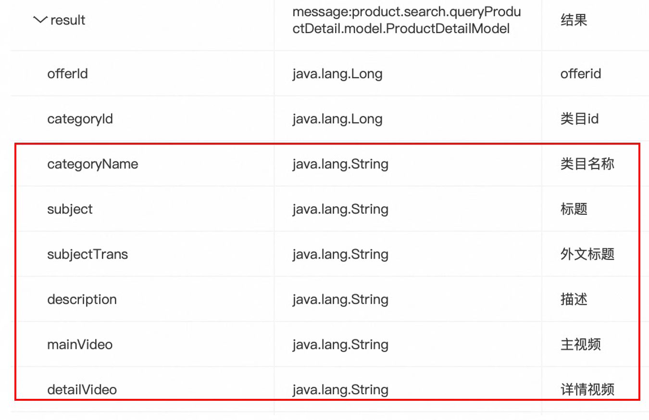Select the offerId field name
The width and height of the screenshot is (649, 420).
tap(67, 74)
